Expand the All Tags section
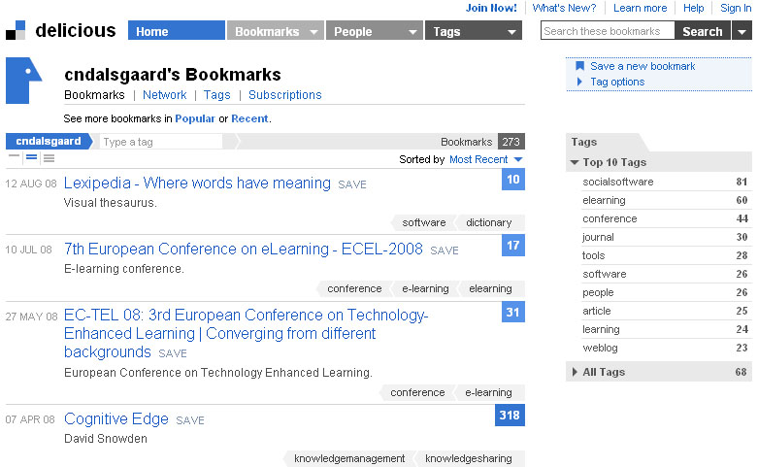This screenshot has width=758, height=467. point(575,372)
